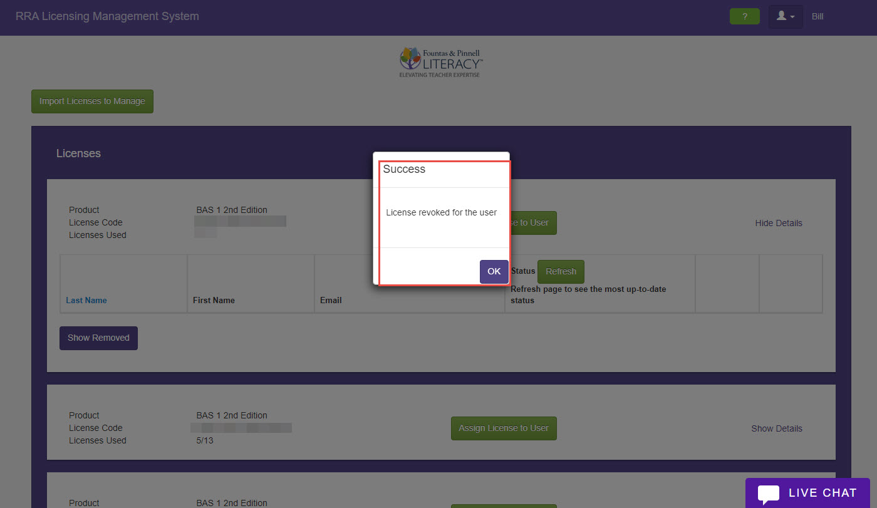
Task: Click Import Licenses to Manage
Action: [91, 101]
